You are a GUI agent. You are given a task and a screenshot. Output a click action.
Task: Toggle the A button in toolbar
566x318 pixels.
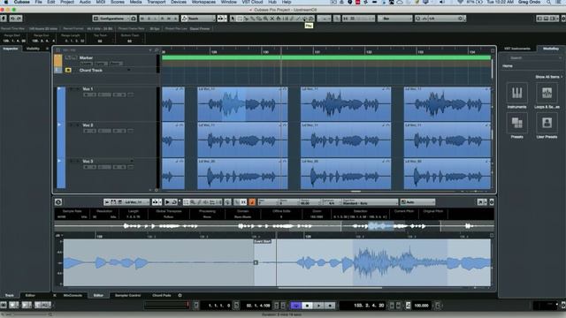pos(175,19)
